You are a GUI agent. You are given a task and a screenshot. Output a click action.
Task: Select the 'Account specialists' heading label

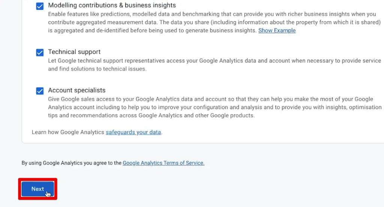(x=76, y=90)
